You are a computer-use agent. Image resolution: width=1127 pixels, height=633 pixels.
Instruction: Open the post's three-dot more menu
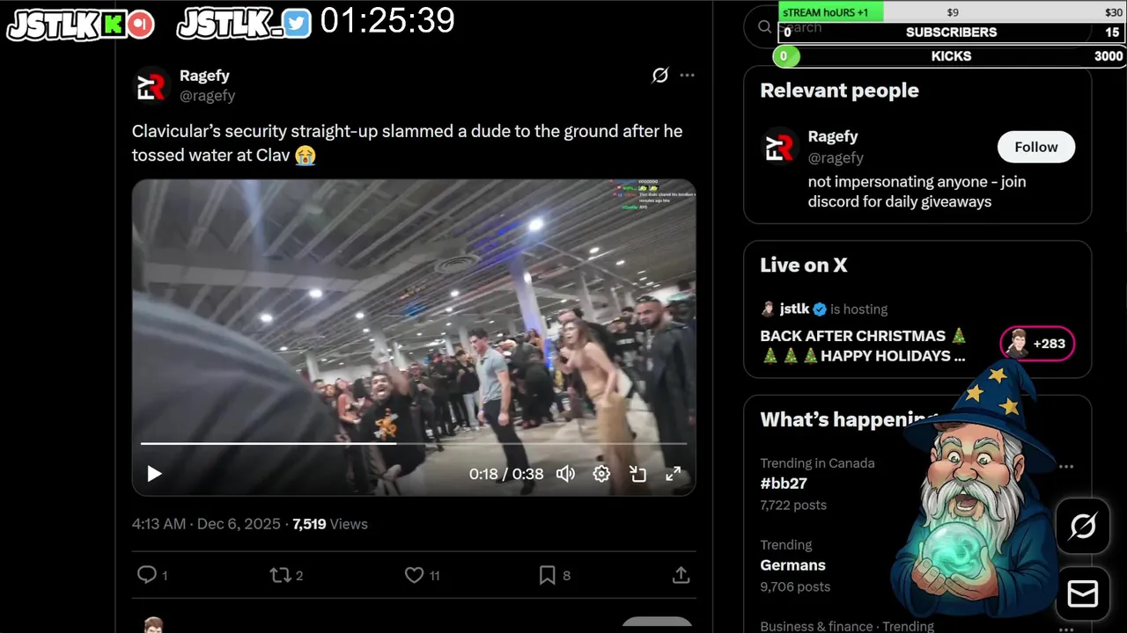pos(687,76)
